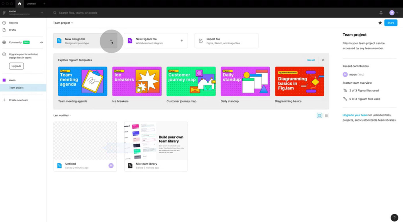Screen dimensions: 403x222
Task: Click the 0 of 3 FigJam files used text
Action: (x=365, y=99)
